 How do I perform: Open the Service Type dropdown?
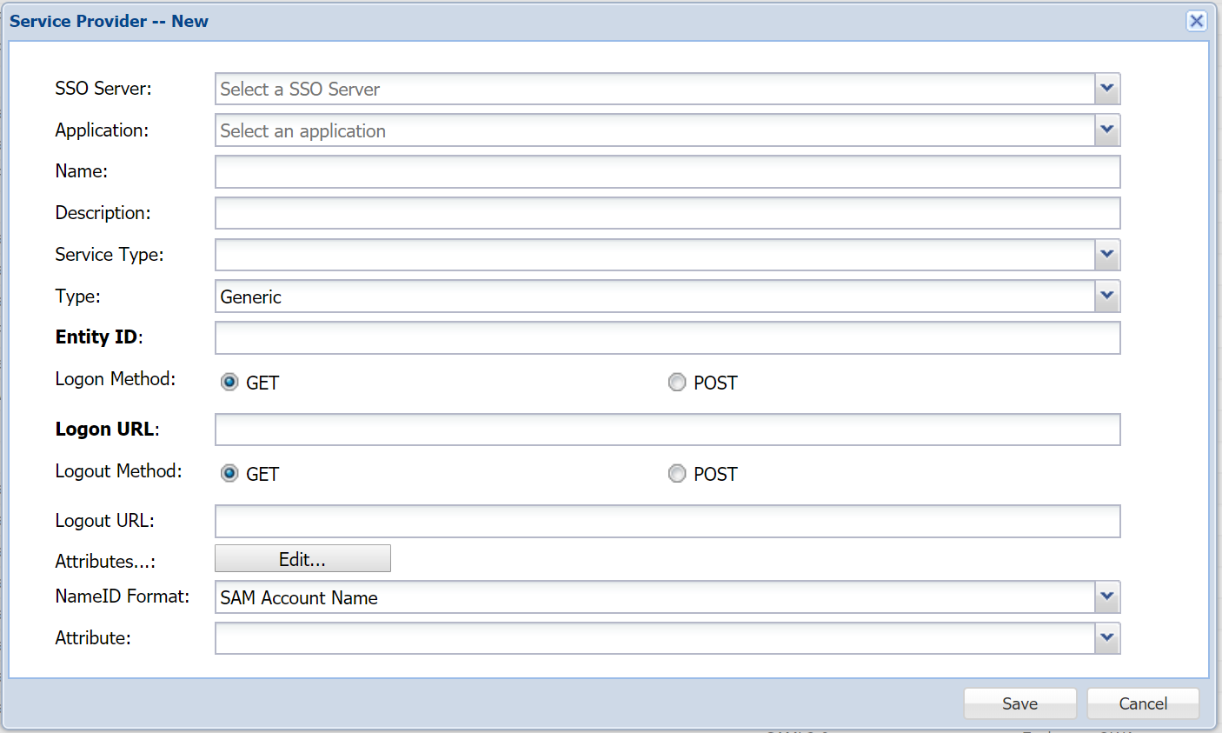tap(1106, 255)
